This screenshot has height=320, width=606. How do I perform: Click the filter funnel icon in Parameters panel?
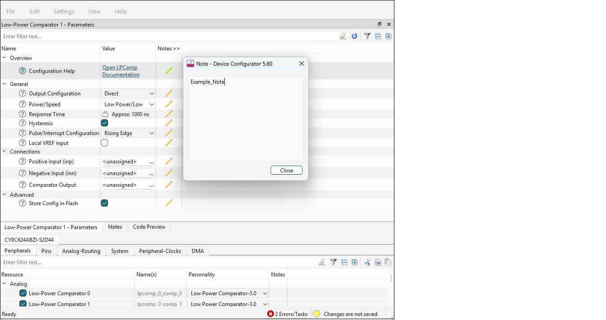click(367, 36)
